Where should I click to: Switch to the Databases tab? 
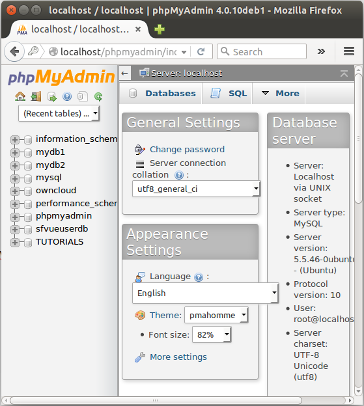pos(162,93)
